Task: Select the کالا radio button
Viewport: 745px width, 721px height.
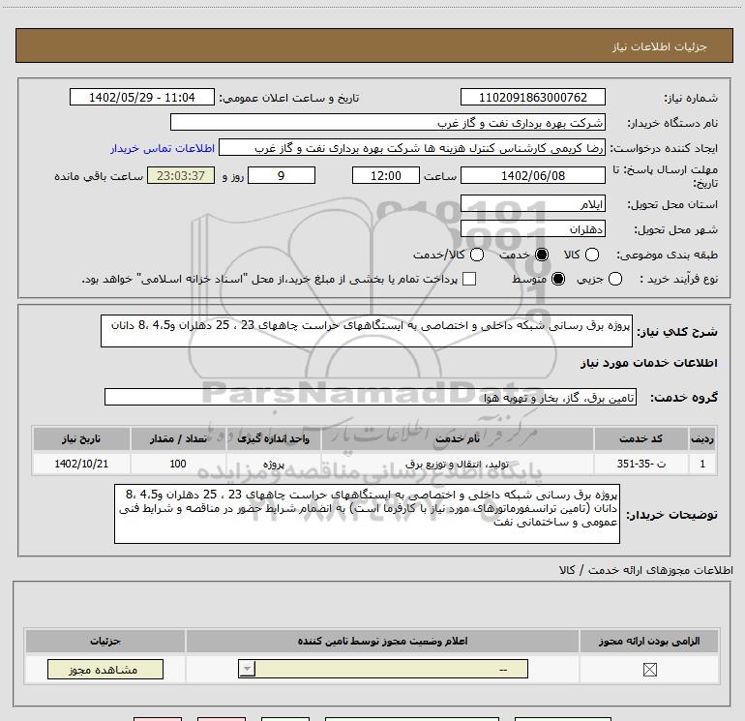Action: pyautogui.click(x=591, y=255)
